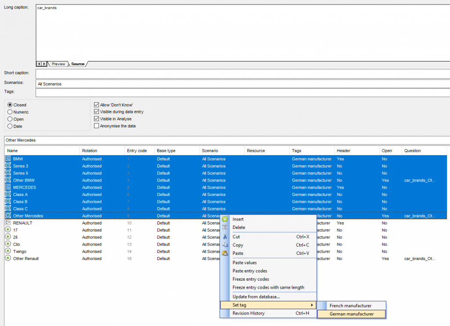Image resolution: width=450 pixels, height=326 pixels.
Task: Enable Anonymise the data checkbox
Action: click(96, 126)
